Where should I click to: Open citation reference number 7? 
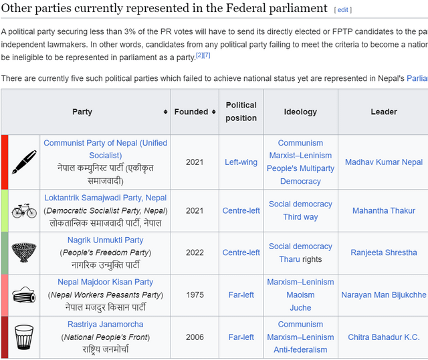pos(207,55)
